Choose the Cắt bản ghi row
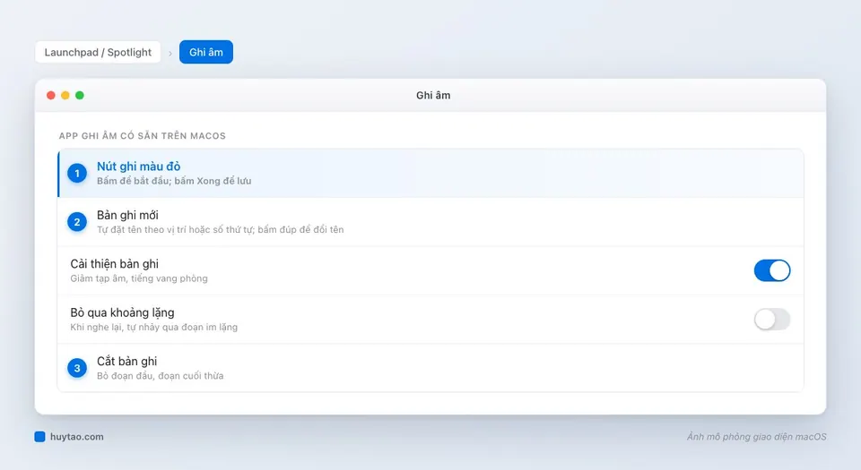The image size is (861, 470). (x=430, y=368)
